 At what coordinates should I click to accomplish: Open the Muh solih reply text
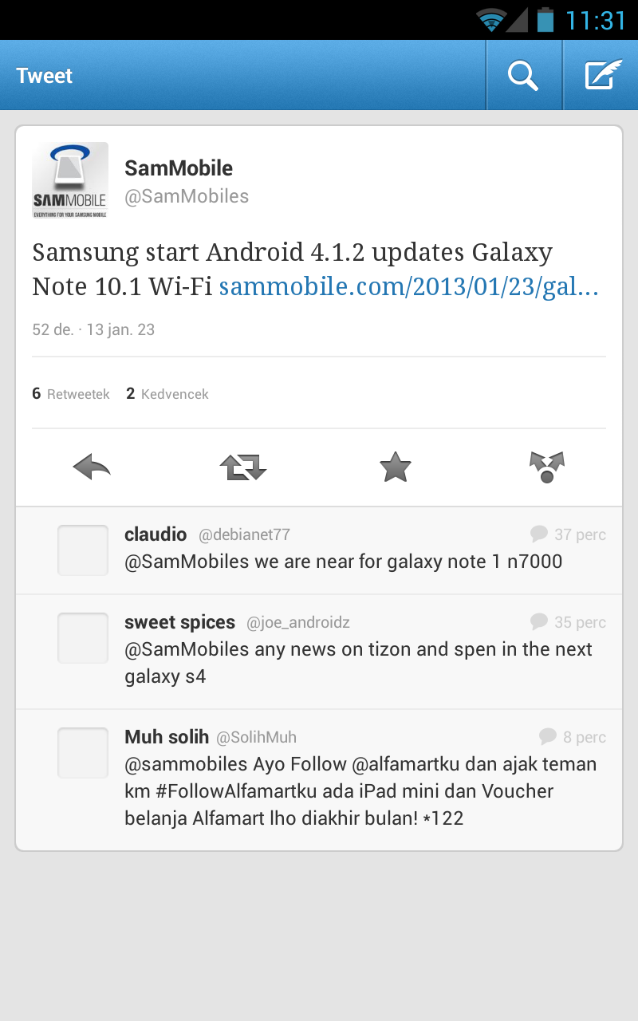(x=360, y=791)
